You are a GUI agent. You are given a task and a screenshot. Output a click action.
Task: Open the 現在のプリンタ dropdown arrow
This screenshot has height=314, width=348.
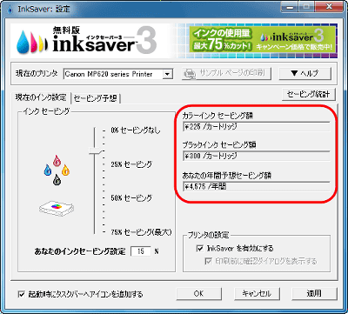(x=167, y=74)
